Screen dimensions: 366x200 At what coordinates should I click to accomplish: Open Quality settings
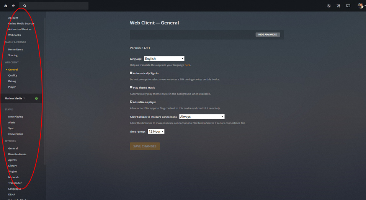pos(13,75)
